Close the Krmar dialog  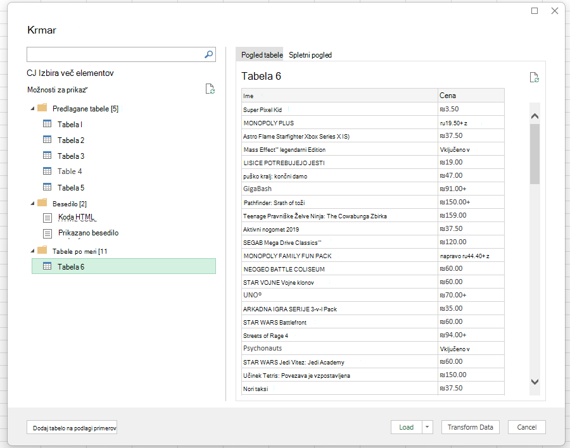coord(555,11)
